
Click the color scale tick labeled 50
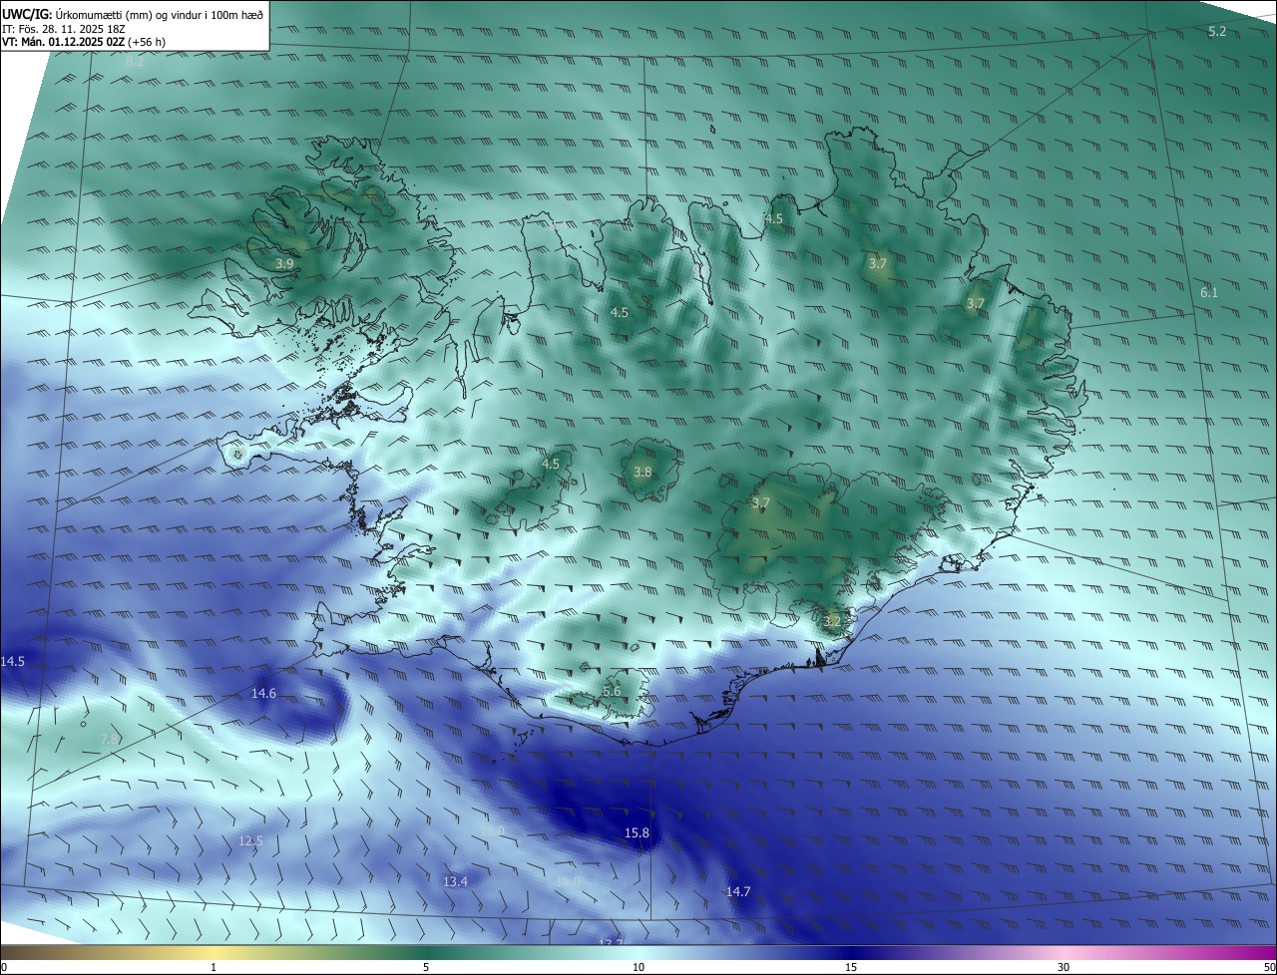point(1269,967)
